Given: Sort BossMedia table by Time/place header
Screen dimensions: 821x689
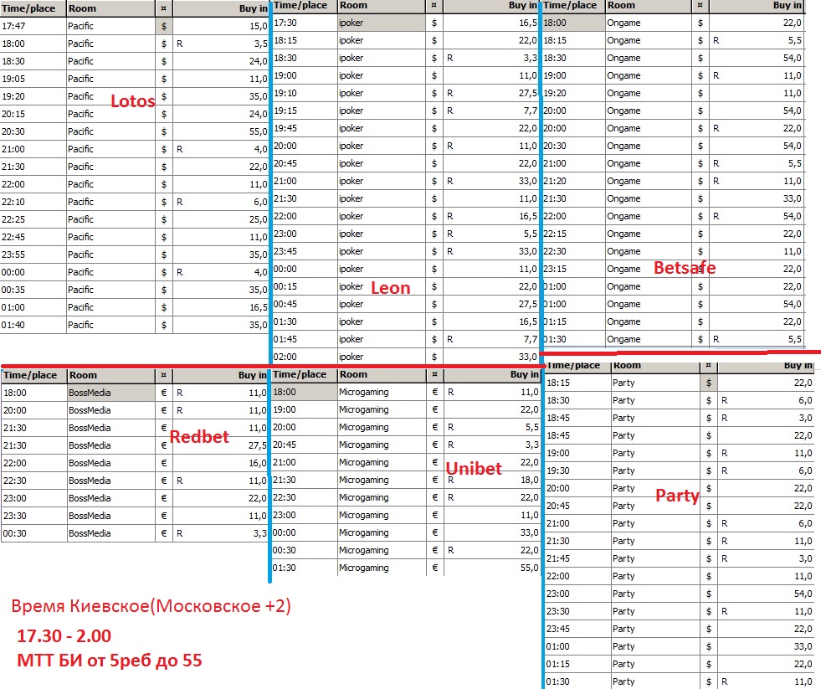Looking at the screenshot, I should (x=34, y=375).
